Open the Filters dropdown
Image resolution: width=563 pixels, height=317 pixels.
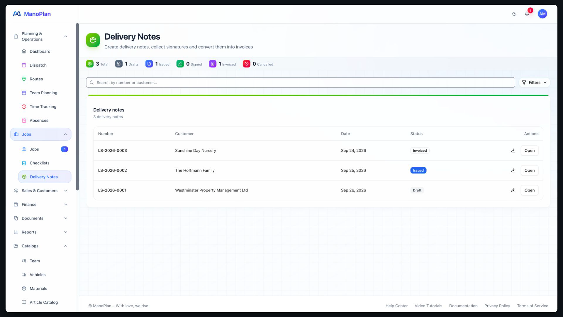tap(534, 82)
